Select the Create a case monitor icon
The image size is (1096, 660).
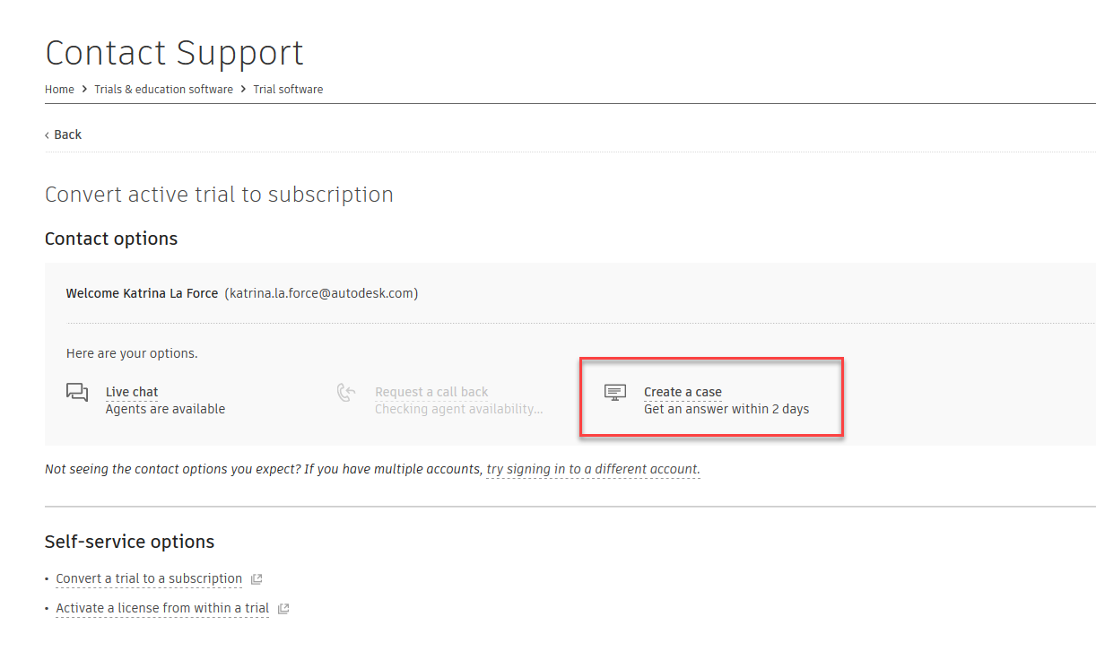(x=614, y=392)
